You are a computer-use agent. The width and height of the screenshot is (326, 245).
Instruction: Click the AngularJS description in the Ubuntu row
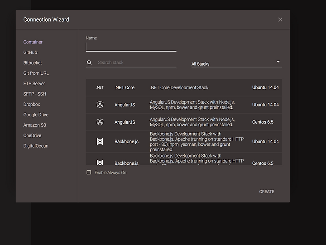click(192, 105)
